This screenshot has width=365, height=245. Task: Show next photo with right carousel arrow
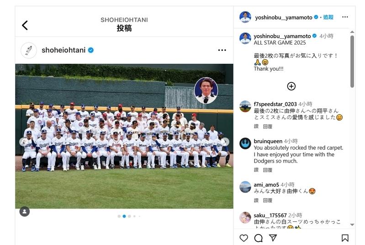[x=225, y=142]
